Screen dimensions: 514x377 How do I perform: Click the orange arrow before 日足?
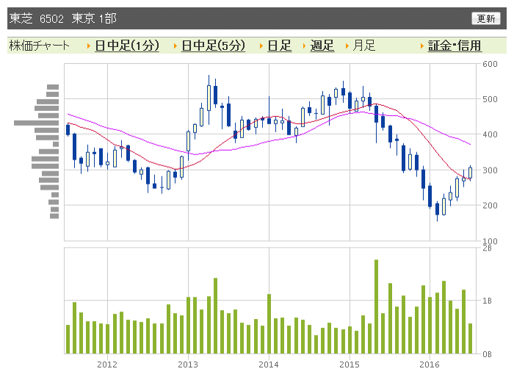pyautogui.click(x=261, y=46)
